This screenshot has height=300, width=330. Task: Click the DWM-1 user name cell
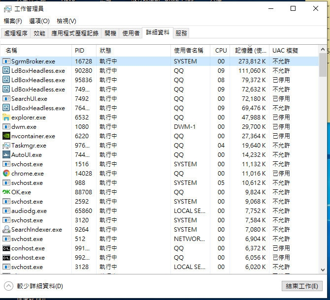(185, 127)
